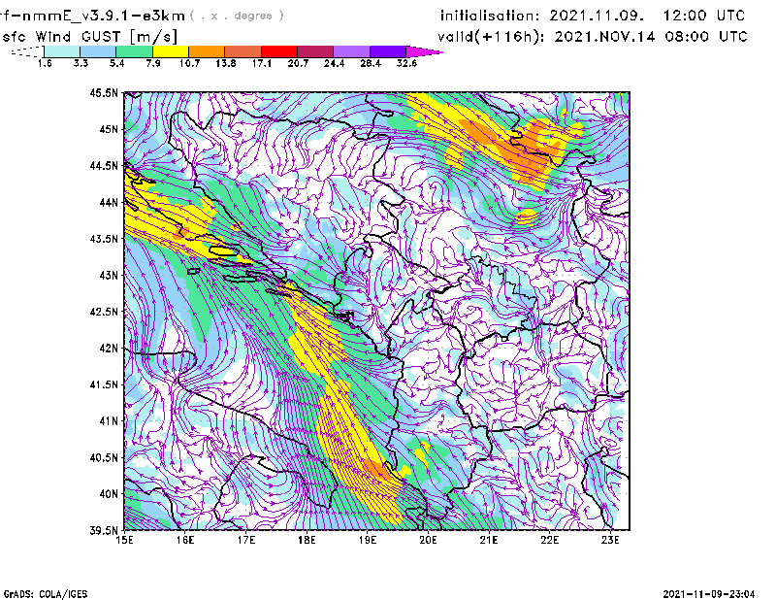Click the '40N' latitude label
Screen dimensions: 776x600
(109, 494)
